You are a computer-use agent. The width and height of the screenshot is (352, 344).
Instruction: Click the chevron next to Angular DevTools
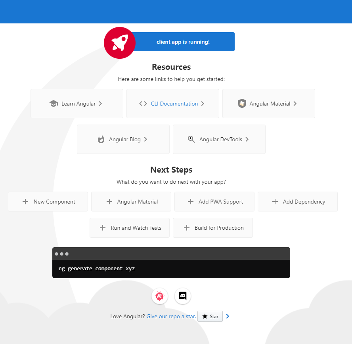pyautogui.click(x=247, y=139)
